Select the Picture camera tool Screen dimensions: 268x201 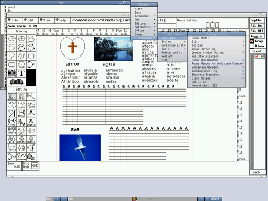click(12, 73)
